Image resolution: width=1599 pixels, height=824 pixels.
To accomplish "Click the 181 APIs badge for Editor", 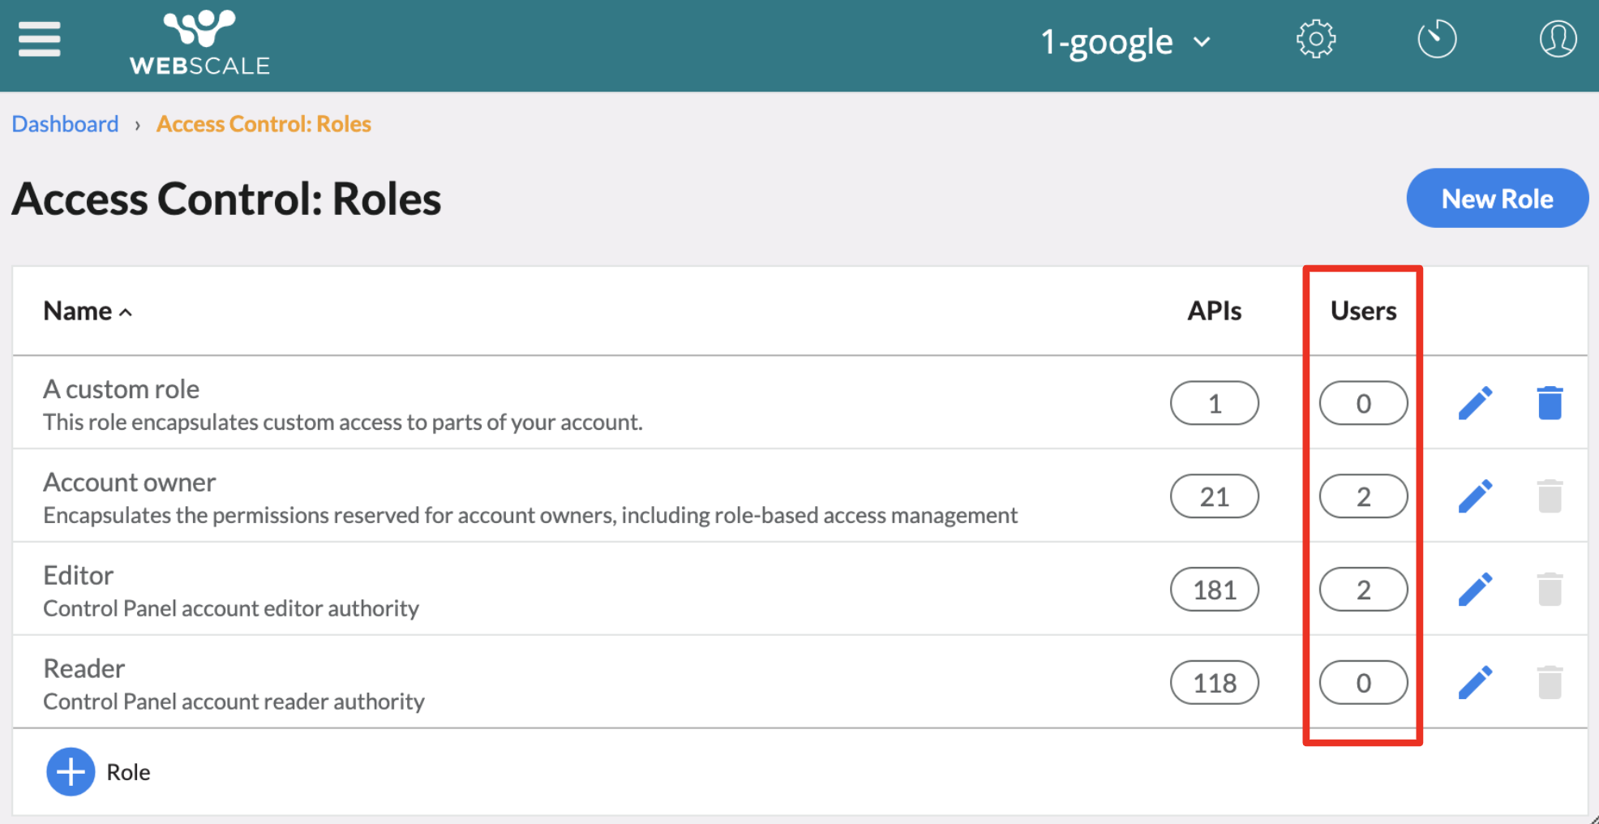I will point(1214,590).
